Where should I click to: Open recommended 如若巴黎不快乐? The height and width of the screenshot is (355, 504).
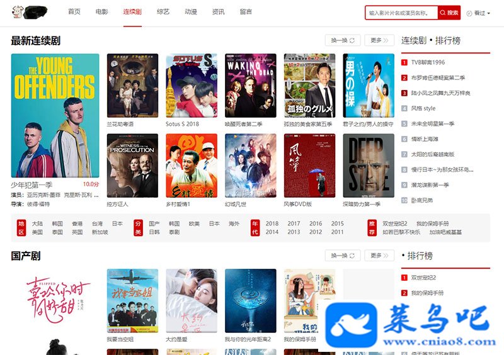[x=401, y=232]
